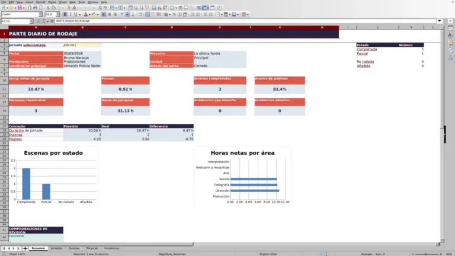Switch to the Jornadas sheet tab
The height and width of the screenshot is (256, 455).
point(56,248)
